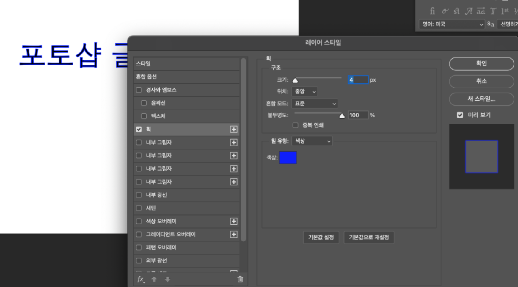
Task: Click the 확인 button
Action: (481, 63)
